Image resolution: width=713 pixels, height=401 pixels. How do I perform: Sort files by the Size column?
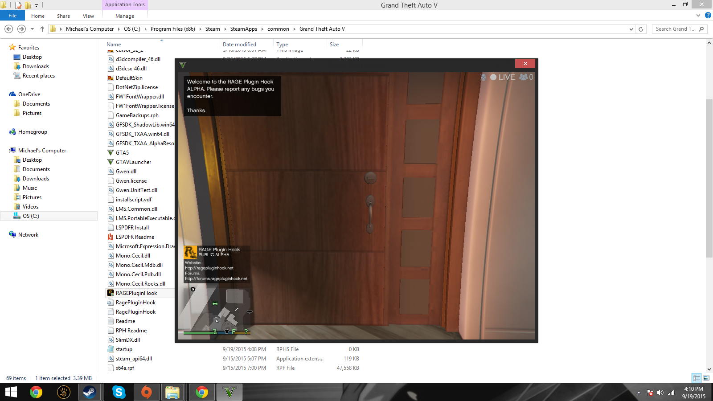point(344,45)
